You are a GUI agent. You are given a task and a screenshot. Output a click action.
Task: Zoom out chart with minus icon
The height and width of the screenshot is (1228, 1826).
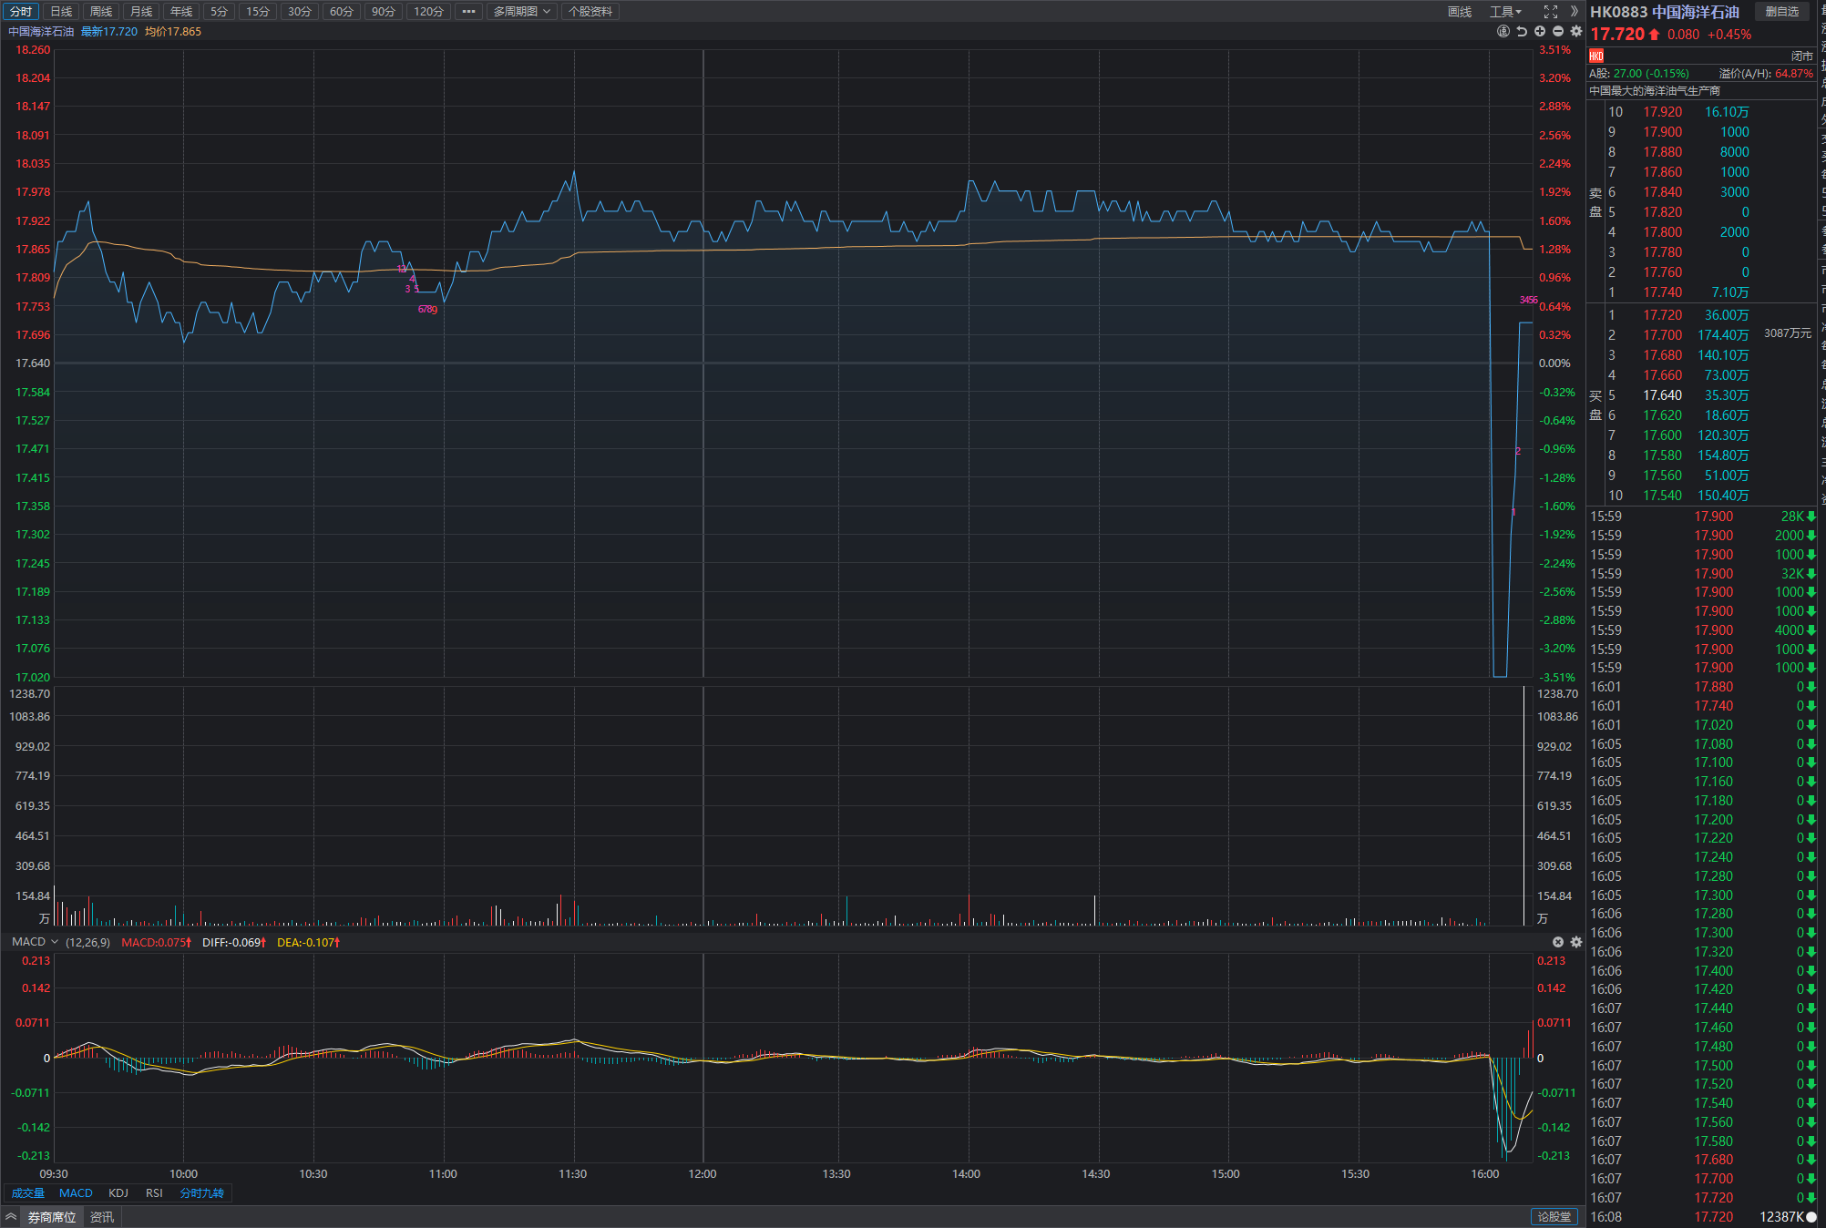pyautogui.click(x=1558, y=31)
